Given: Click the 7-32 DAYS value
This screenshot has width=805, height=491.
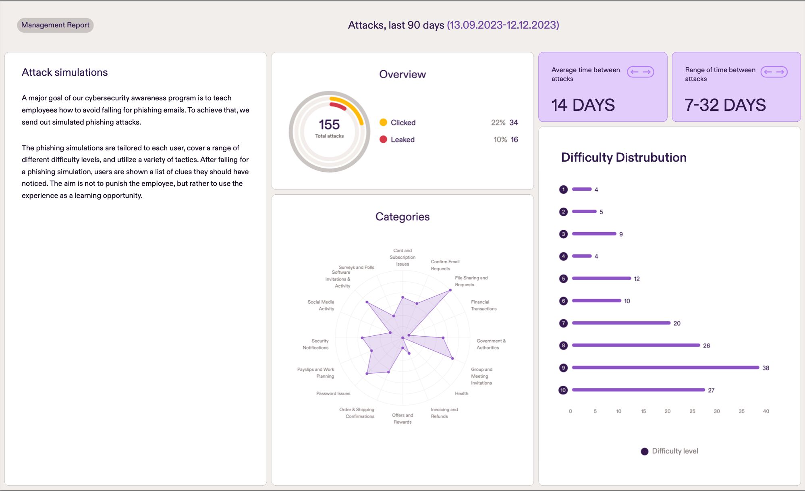Looking at the screenshot, I should click(725, 105).
